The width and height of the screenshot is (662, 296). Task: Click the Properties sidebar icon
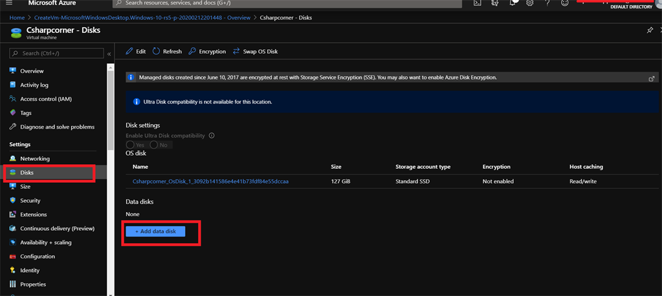click(13, 284)
